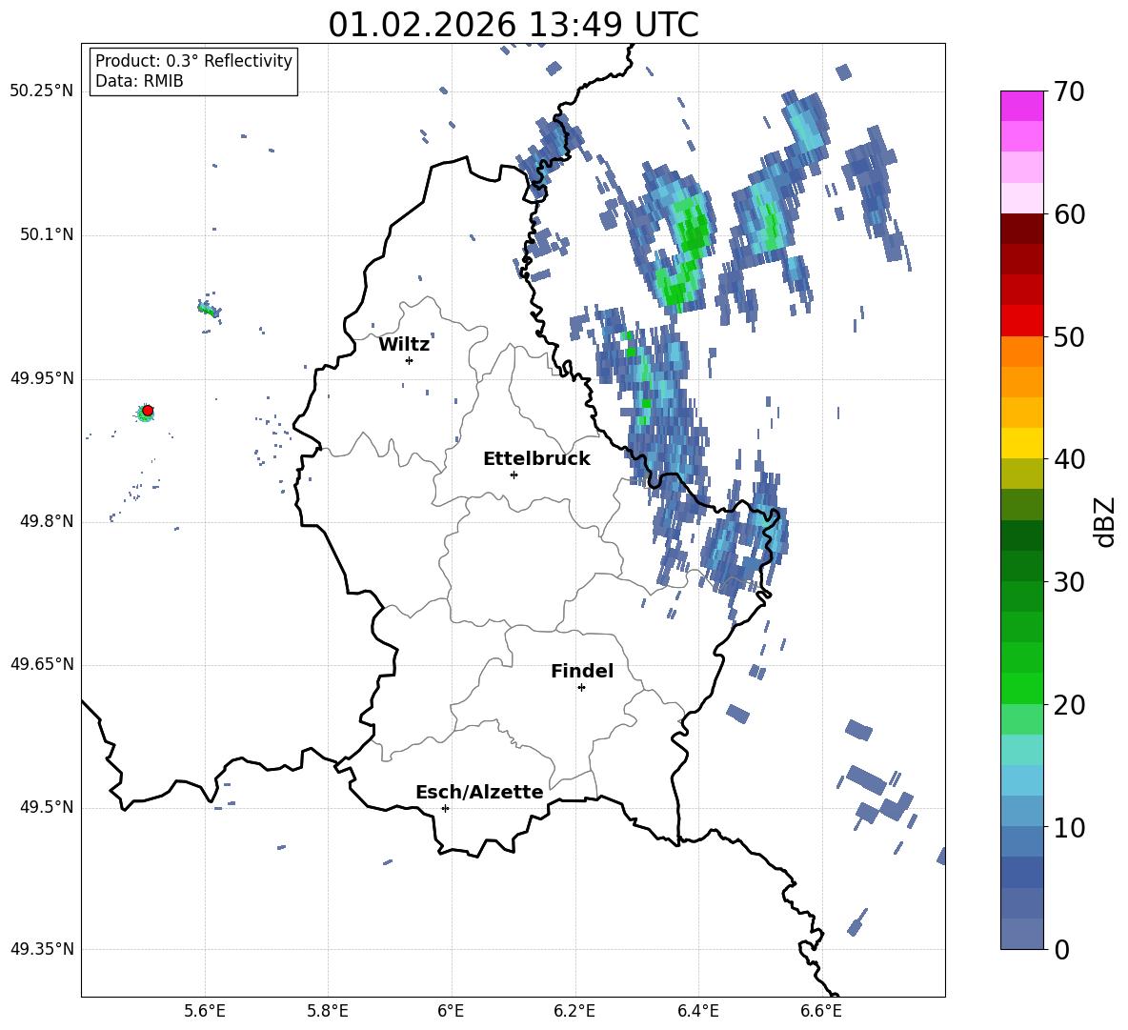This screenshot has width=1128, height=1030.
Task: Click the bright red colorbar segment above 50
Action: (1021, 321)
